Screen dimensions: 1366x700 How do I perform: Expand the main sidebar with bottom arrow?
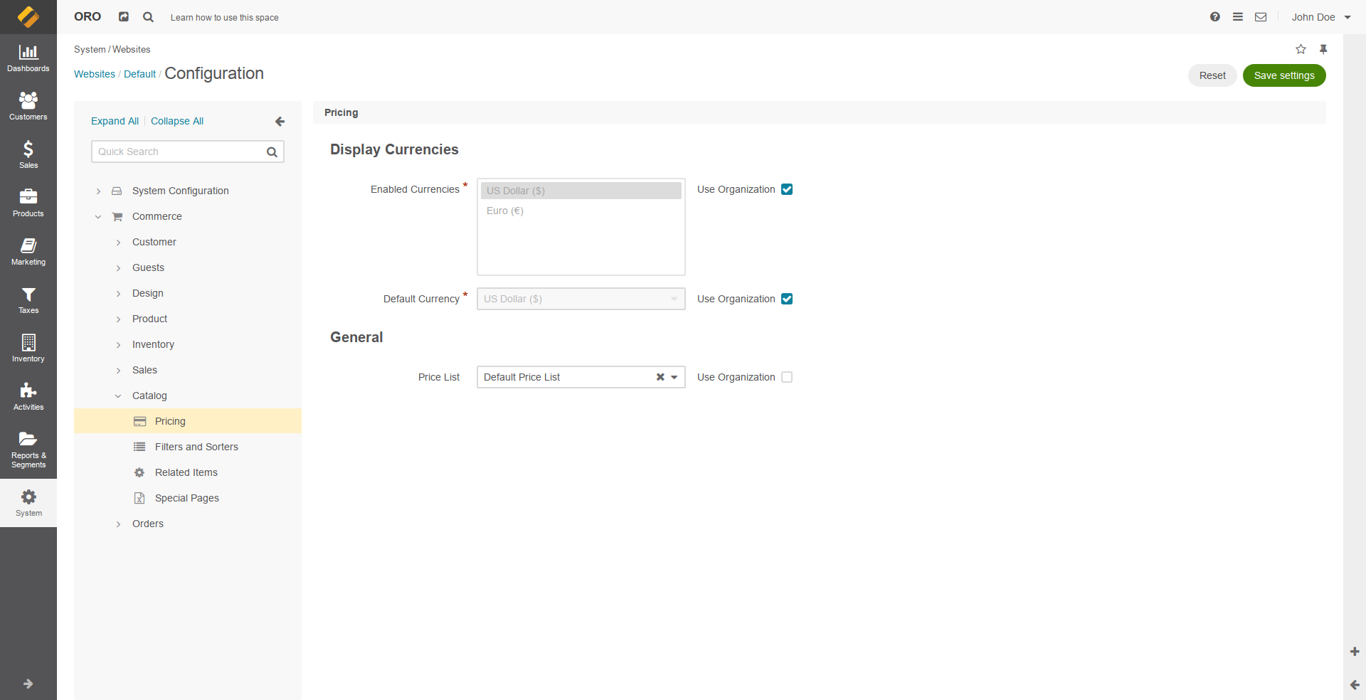(x=28, y=684)
